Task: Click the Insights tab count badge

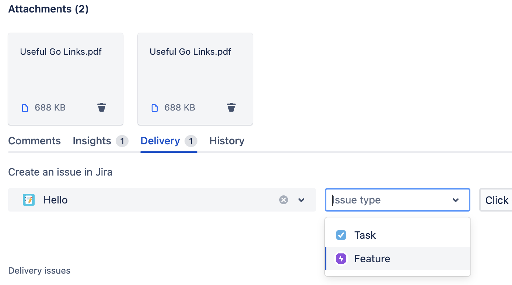Action: point(123,141)
